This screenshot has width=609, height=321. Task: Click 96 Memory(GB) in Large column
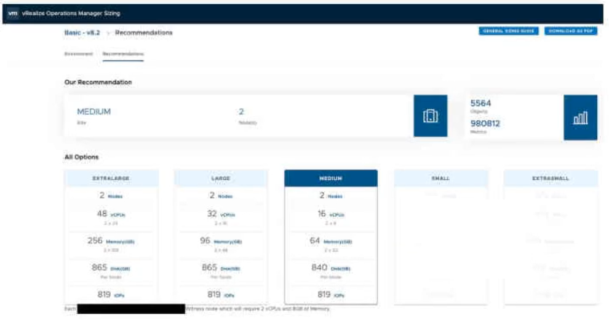click(x=221, y=241)
